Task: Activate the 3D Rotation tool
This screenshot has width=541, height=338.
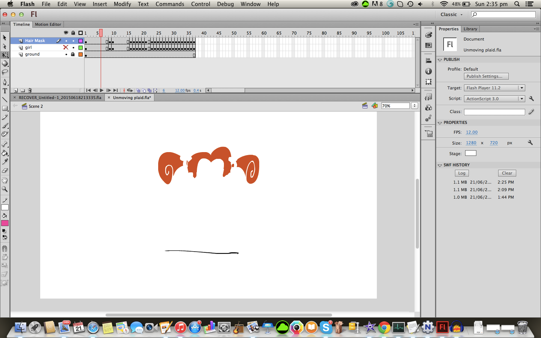Action: pyautogui.click(x=5, y=62)
